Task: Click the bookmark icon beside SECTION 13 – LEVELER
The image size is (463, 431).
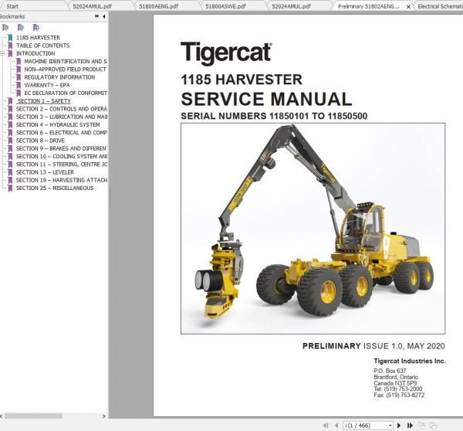Action: (x=10, y=172)
